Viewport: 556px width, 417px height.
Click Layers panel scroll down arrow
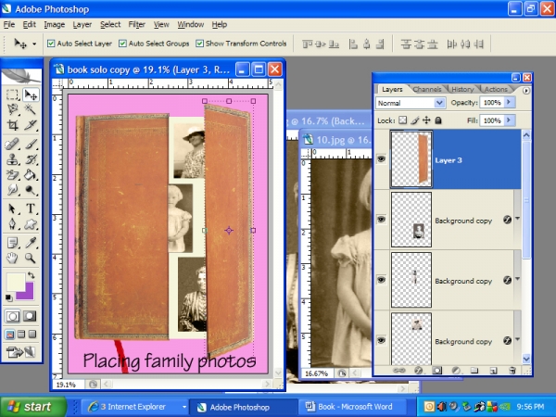(526, 360)
